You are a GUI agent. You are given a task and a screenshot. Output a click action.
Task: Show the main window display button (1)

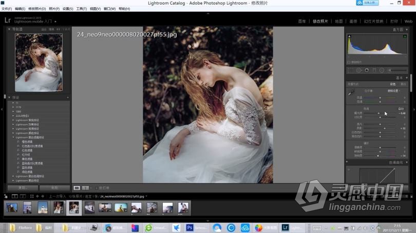pos(14,197)
